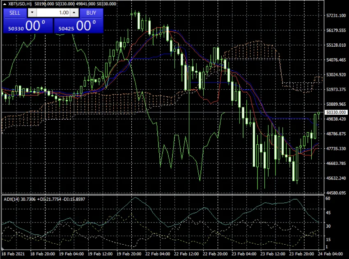Click the time label 22 Feb 20:00

pyautogui.click(x=215, y=254)
